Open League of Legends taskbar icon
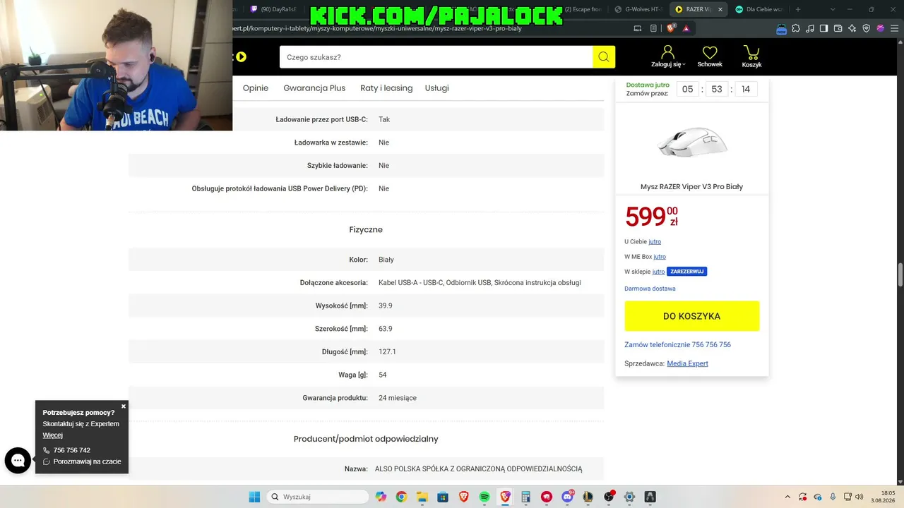Image resolution: width=904 pixels, height=508 pixels. click(588, 497)
